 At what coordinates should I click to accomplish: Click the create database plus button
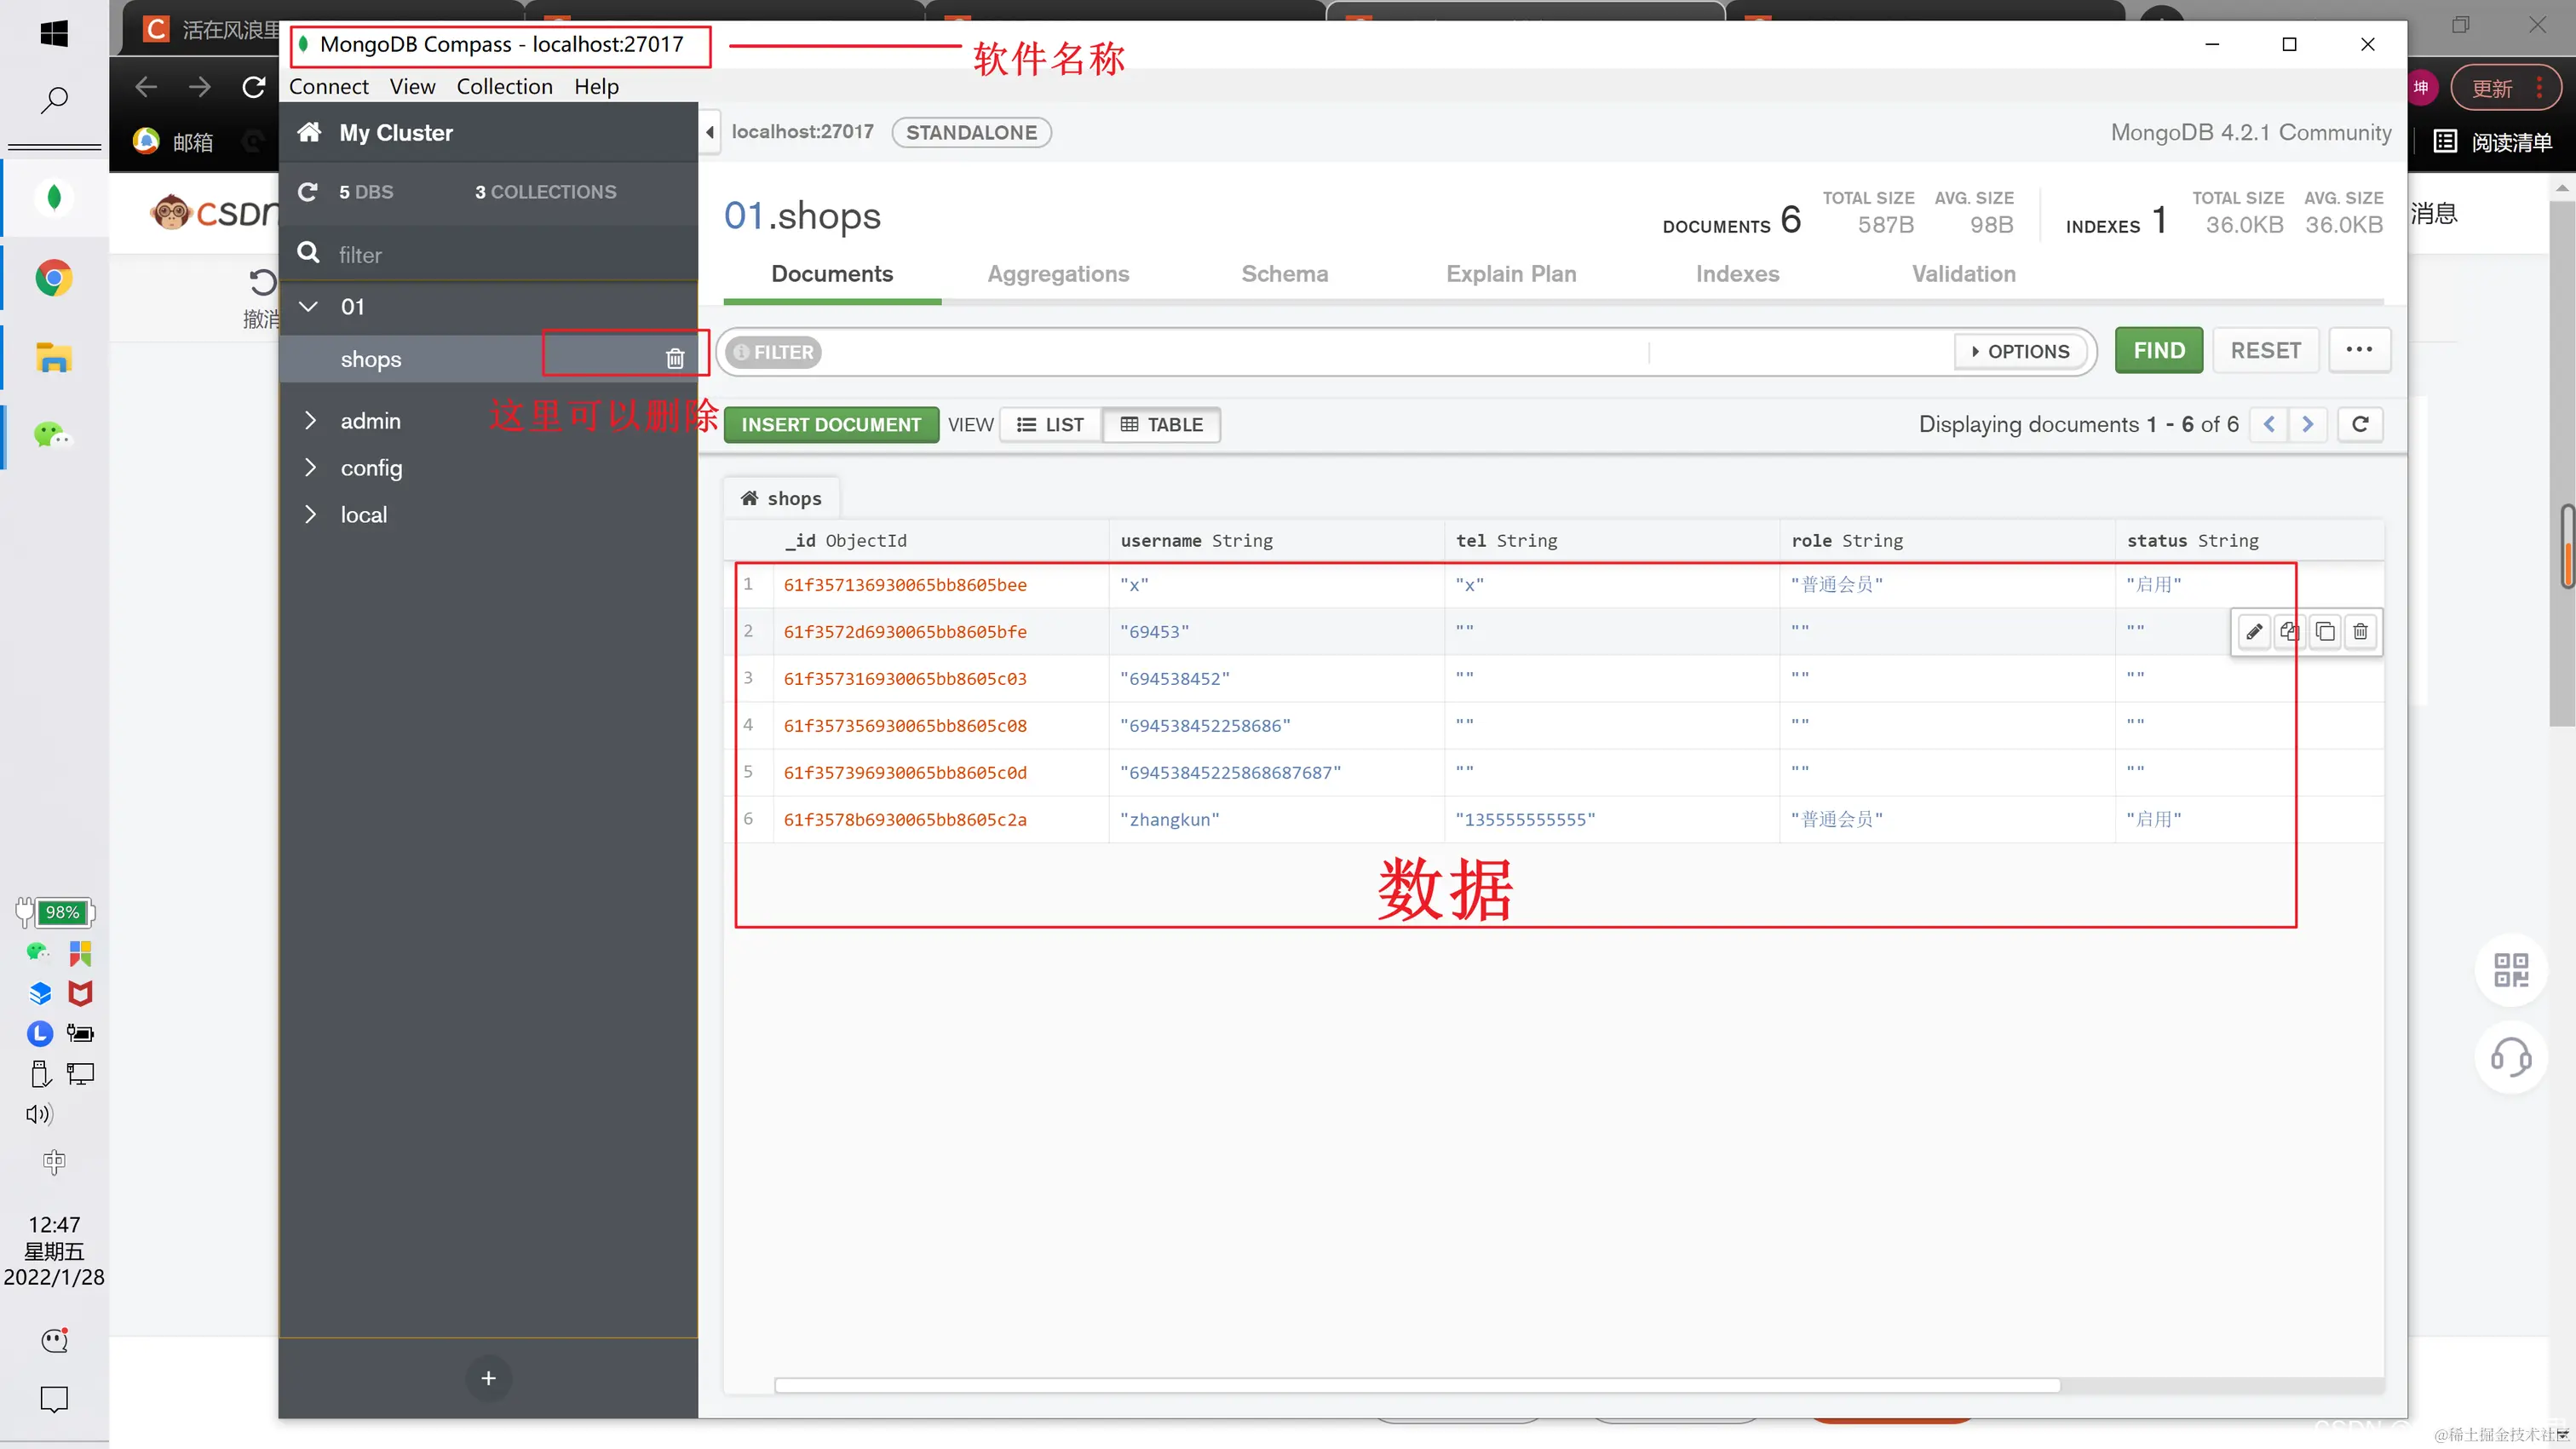488,1377
